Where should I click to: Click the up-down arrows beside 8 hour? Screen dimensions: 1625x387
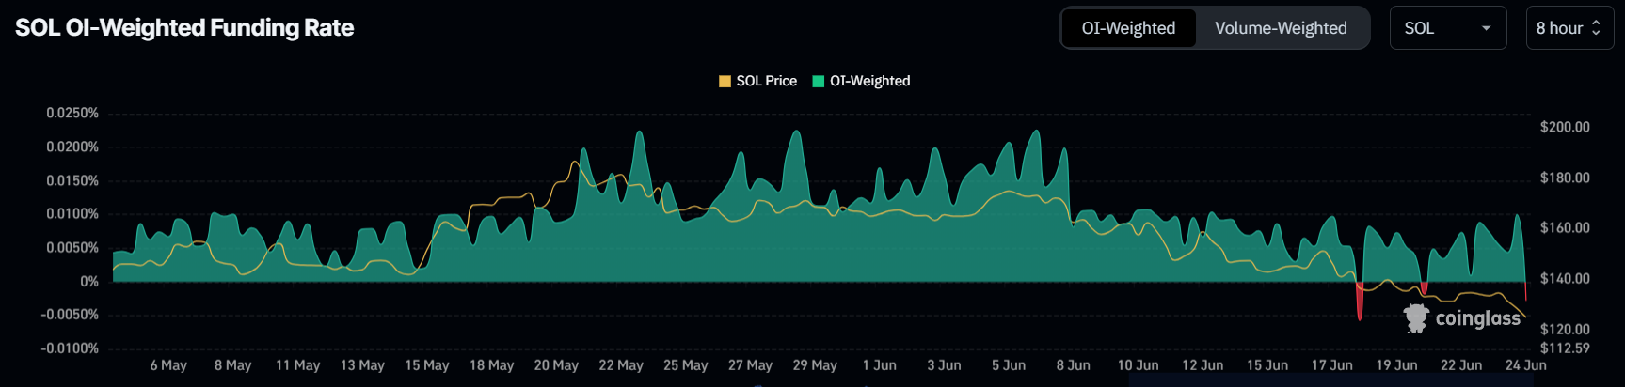click(1596, 28)
